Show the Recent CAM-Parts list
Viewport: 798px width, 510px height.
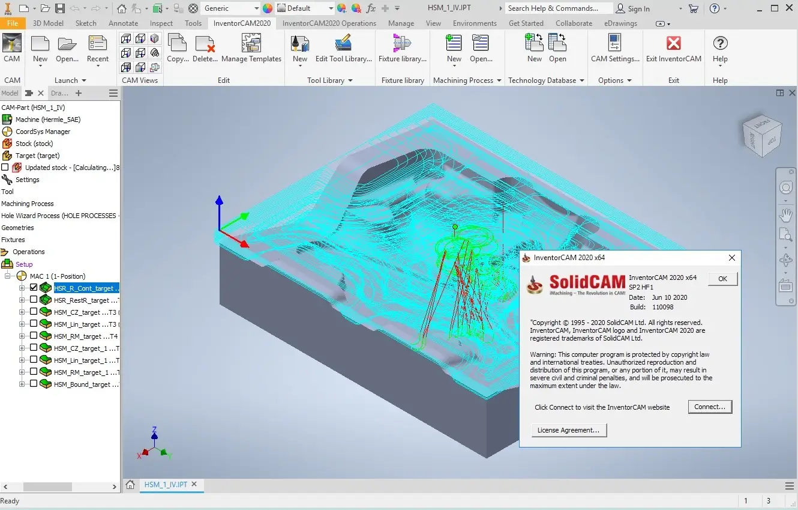(x=98, y=49)
